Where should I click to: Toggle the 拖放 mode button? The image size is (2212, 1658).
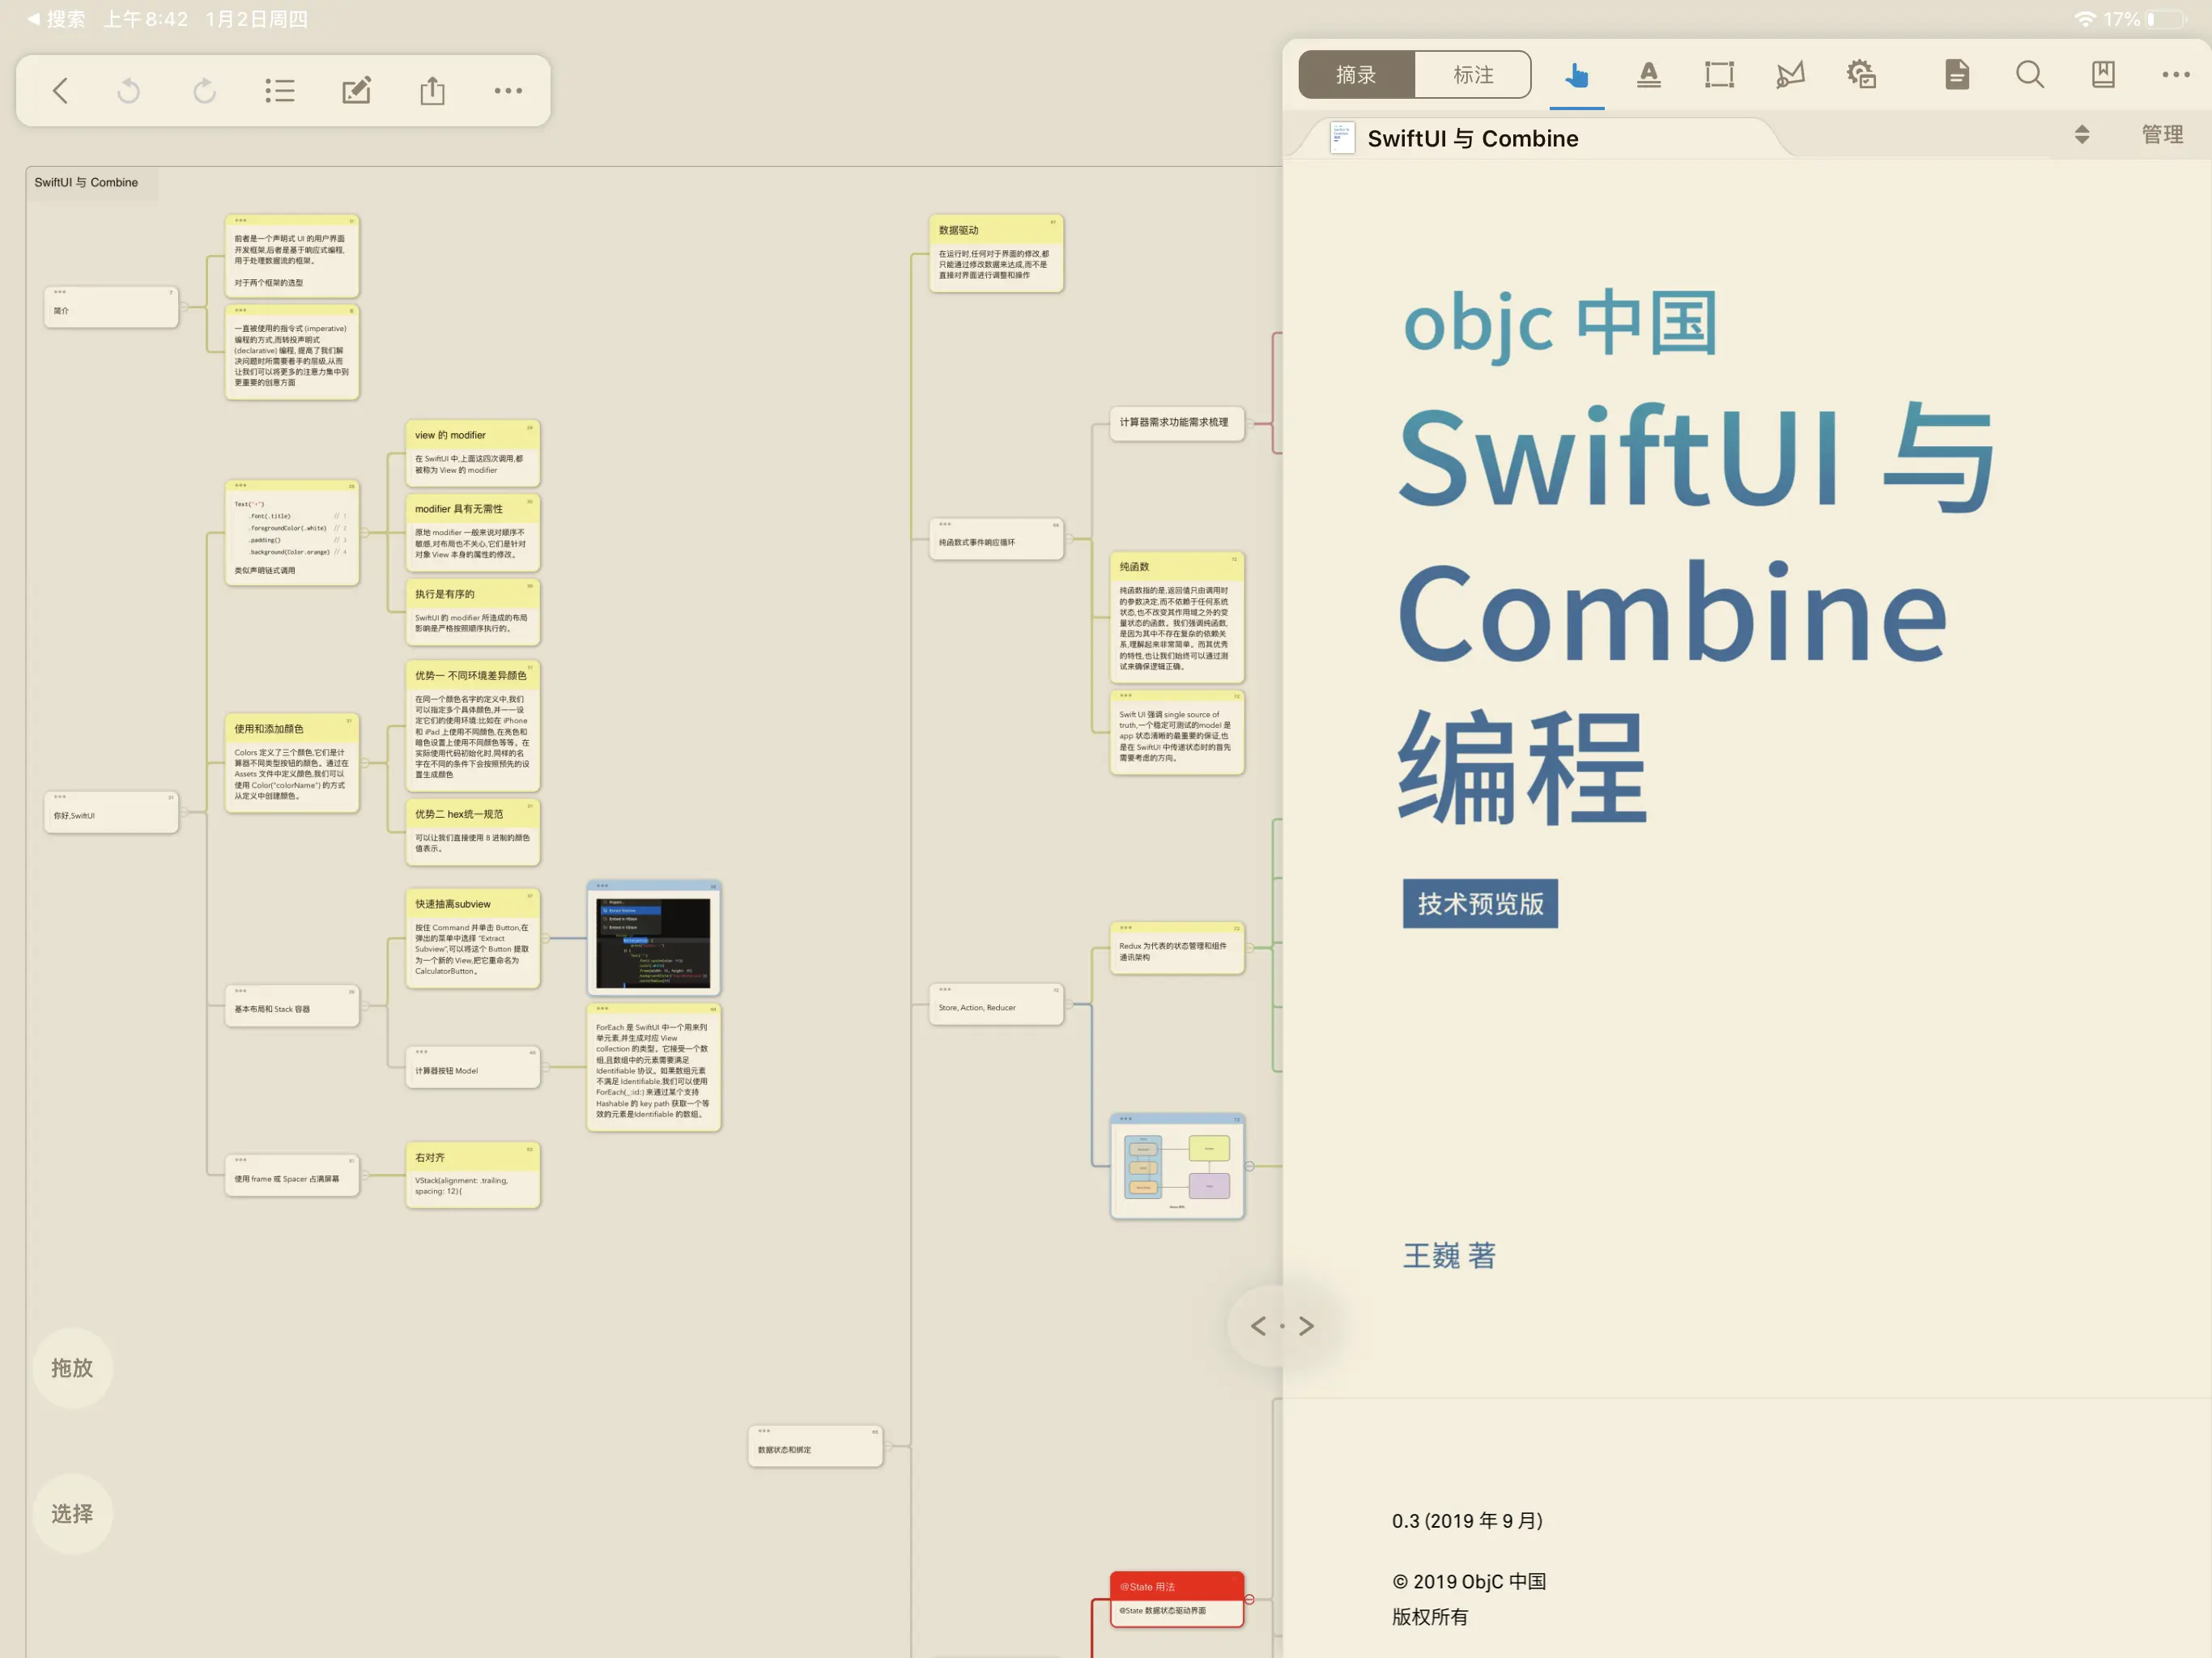tap(72, 1368)
